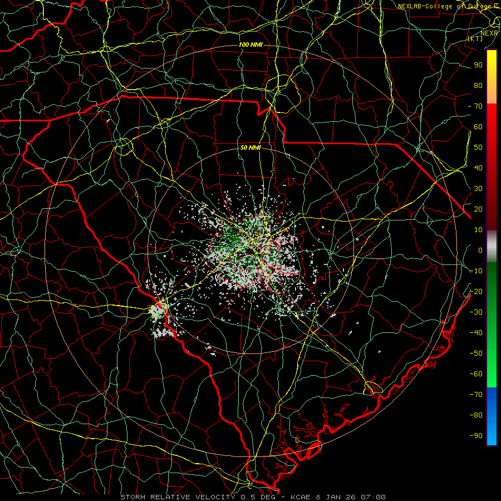Click the 50 NMI range ring label
501x501 pixels.
(x=250, y=148)
